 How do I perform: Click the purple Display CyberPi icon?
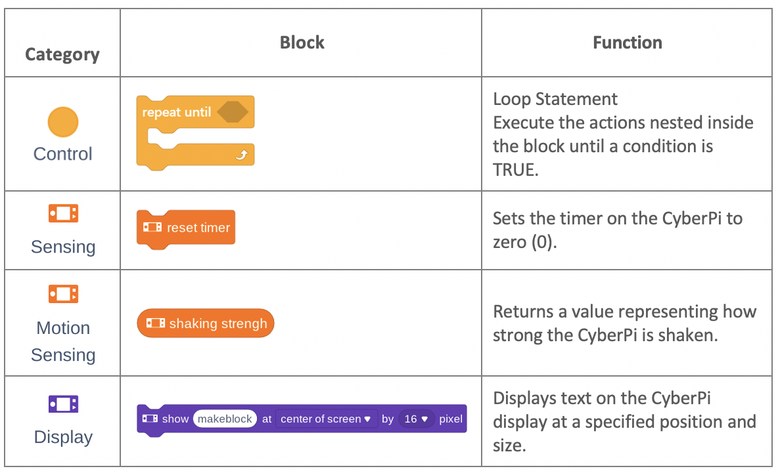(63, 404)
